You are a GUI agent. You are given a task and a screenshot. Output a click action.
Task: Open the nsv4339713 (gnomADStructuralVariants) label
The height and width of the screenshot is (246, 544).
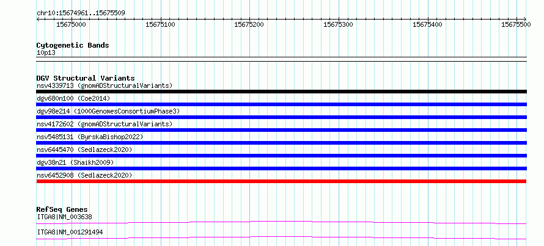[105, 85]
